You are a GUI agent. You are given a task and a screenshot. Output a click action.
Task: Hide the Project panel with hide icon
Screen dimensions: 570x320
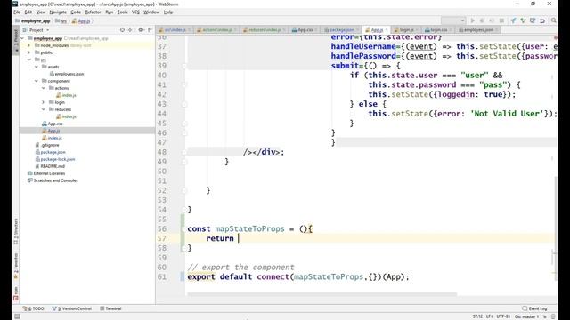[150, 29]
